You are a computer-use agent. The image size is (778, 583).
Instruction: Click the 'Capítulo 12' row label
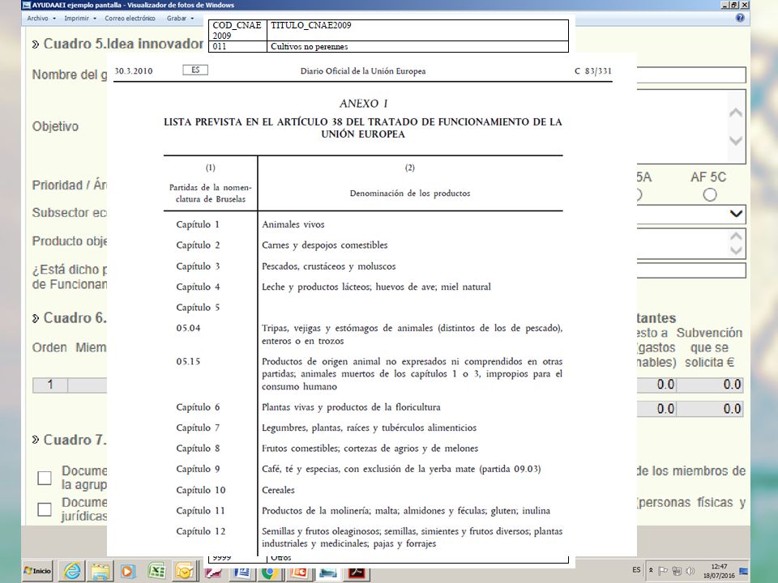click(x=200, y=531)
